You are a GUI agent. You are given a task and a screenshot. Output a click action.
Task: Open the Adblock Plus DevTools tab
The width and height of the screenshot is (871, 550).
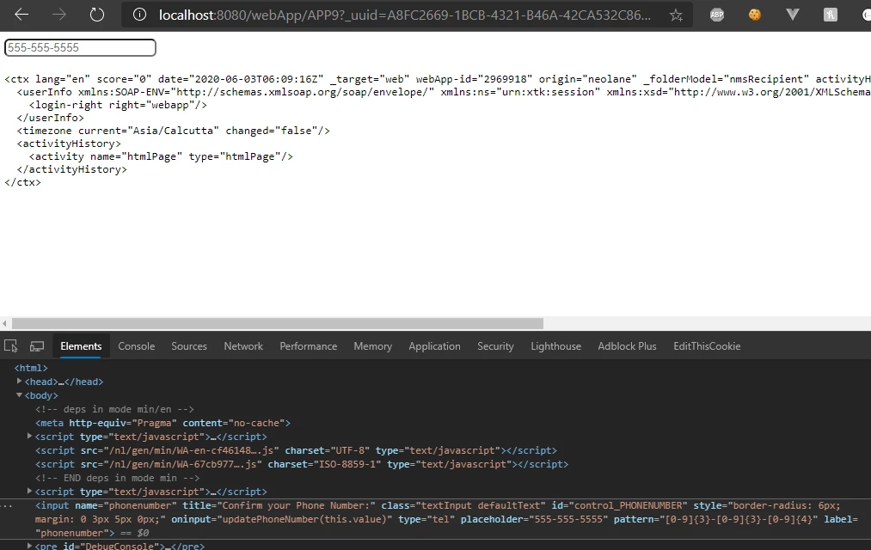[627, 346]
